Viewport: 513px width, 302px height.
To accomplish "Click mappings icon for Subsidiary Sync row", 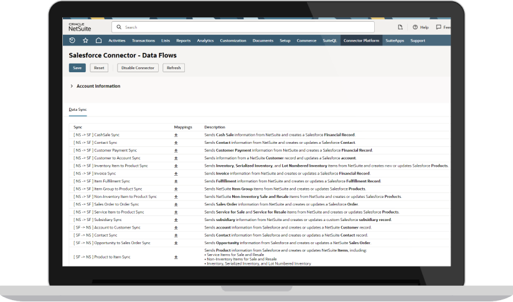I will (x=176, y=220).
